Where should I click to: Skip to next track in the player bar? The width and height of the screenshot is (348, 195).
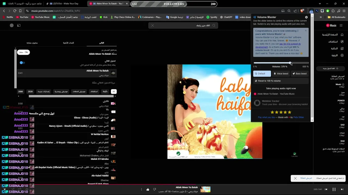coord(342,189)
